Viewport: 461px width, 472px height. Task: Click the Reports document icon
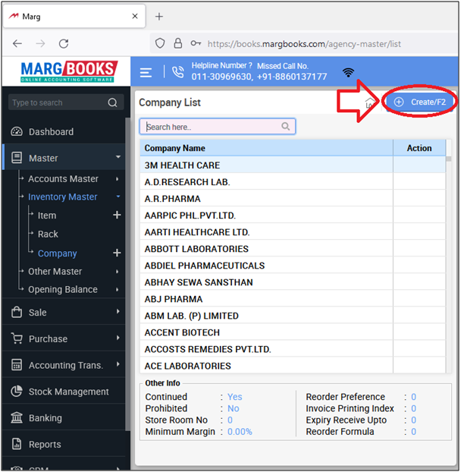pyautogui.click(x=17, y=444)
